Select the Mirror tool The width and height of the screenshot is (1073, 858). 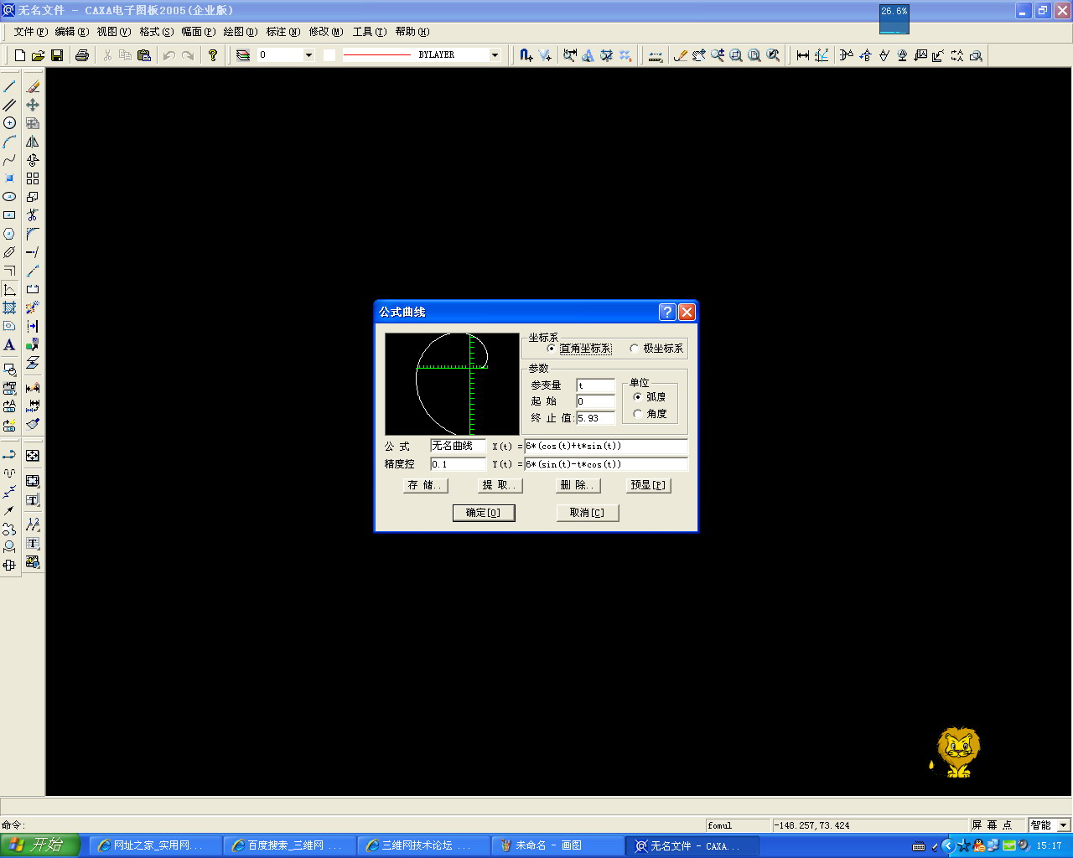pos(33,142)
